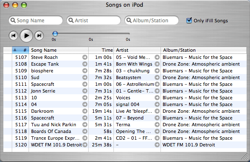Select song number 5107
The height and width of the screenshot is (162, 250).
21,57
